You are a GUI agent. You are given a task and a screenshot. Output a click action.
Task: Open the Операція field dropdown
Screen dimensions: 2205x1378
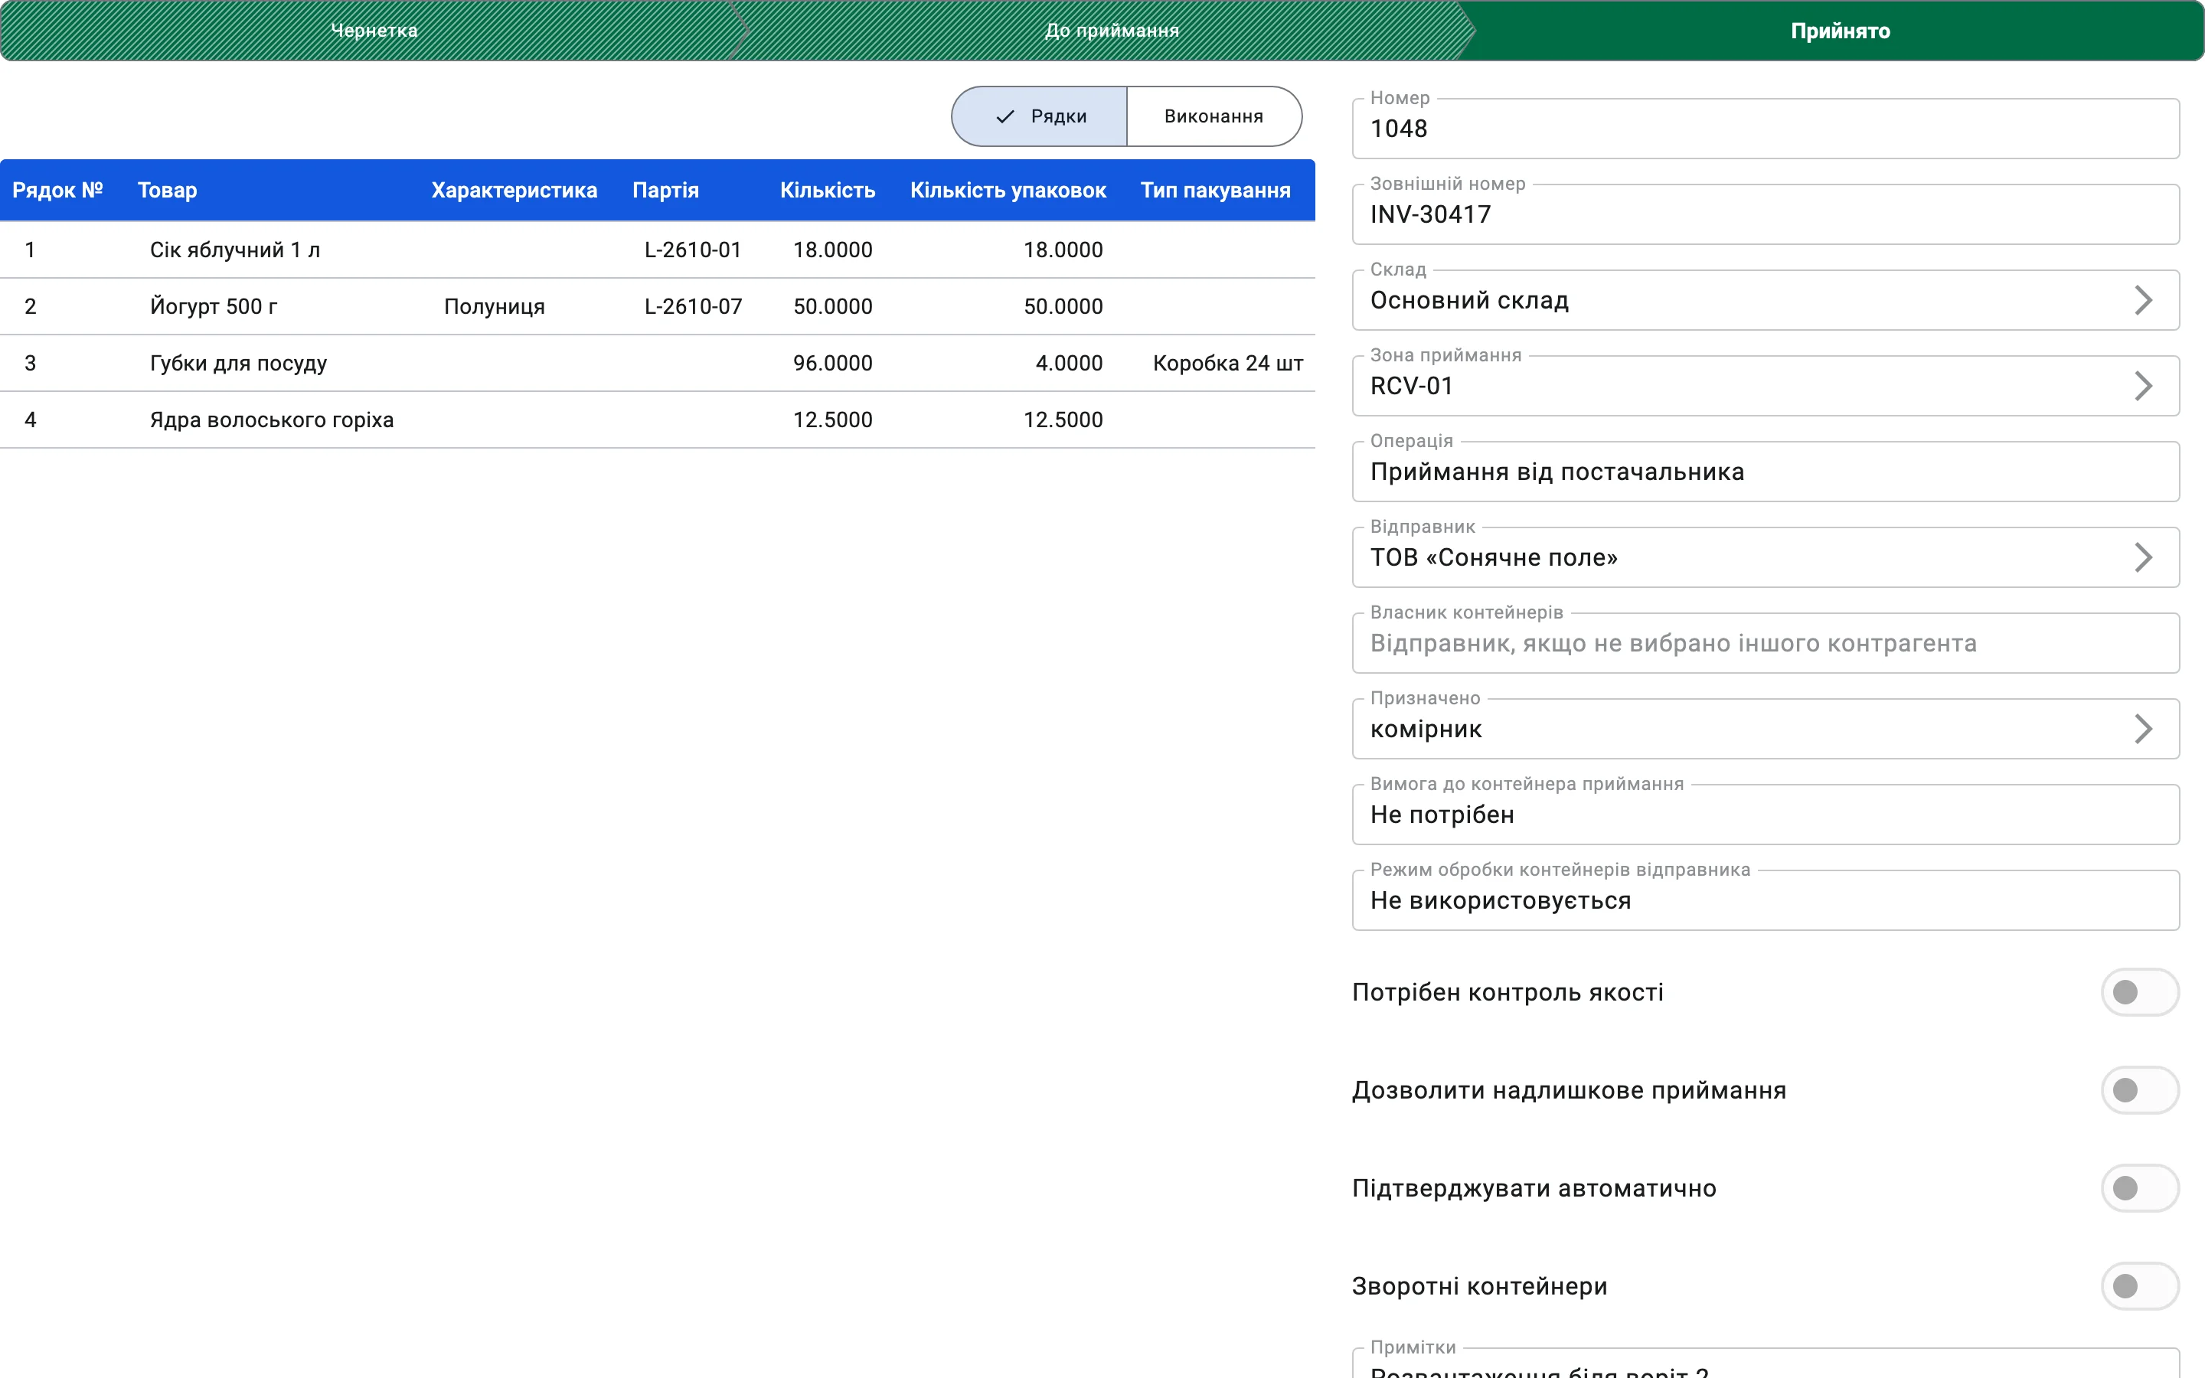[1765, 471]
